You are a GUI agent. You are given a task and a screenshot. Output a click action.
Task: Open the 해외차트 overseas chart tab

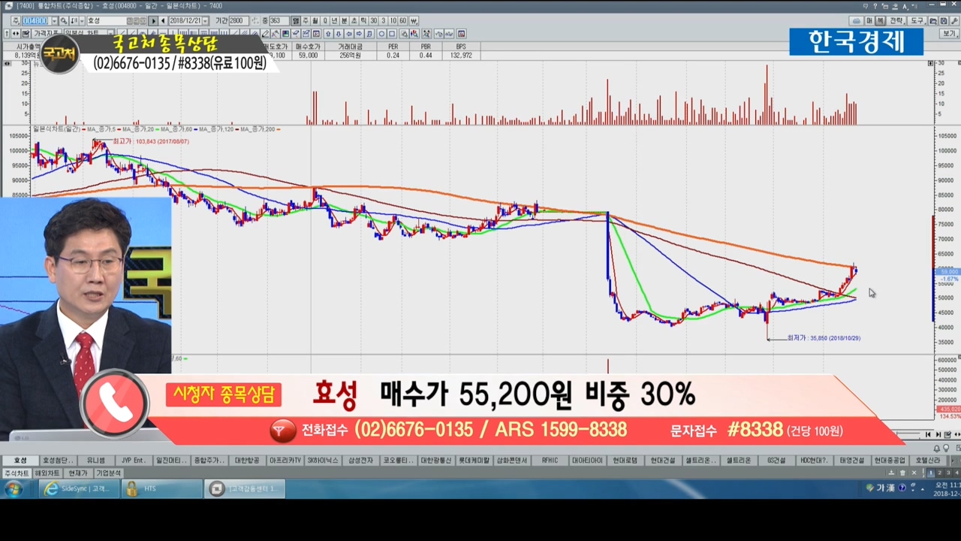click(47, 473)
